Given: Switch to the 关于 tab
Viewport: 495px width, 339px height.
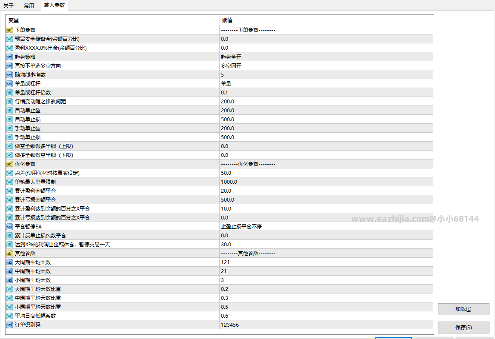Looking at the screenshot, I should [9, 6].
